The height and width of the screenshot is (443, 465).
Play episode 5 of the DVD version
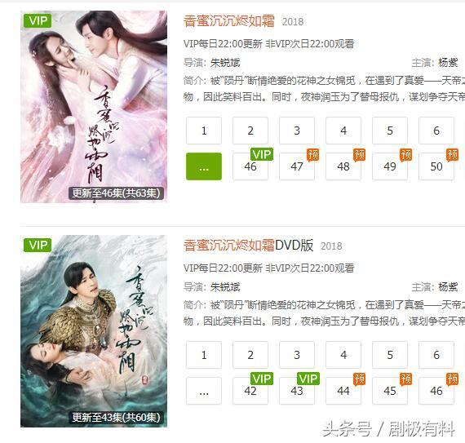390,355
